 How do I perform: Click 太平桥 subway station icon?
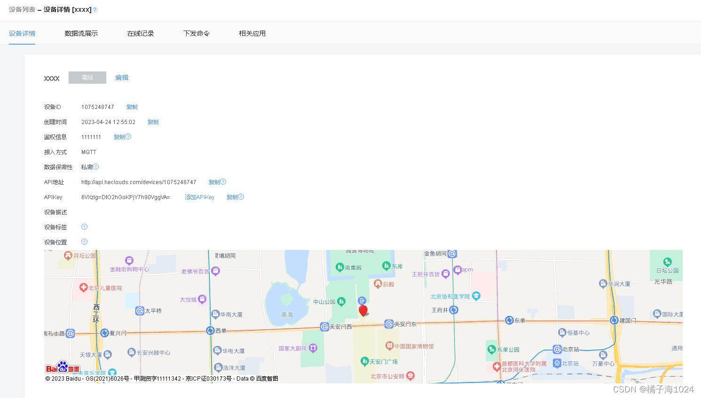click(x=140, y=311)
